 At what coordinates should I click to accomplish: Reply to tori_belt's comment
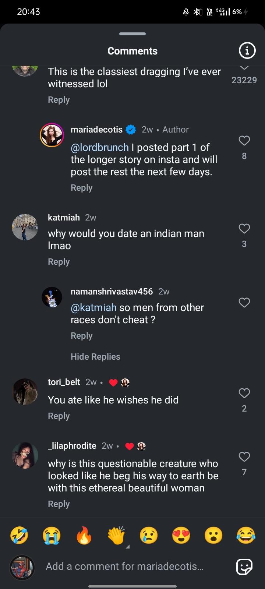[x=59, y=416]
